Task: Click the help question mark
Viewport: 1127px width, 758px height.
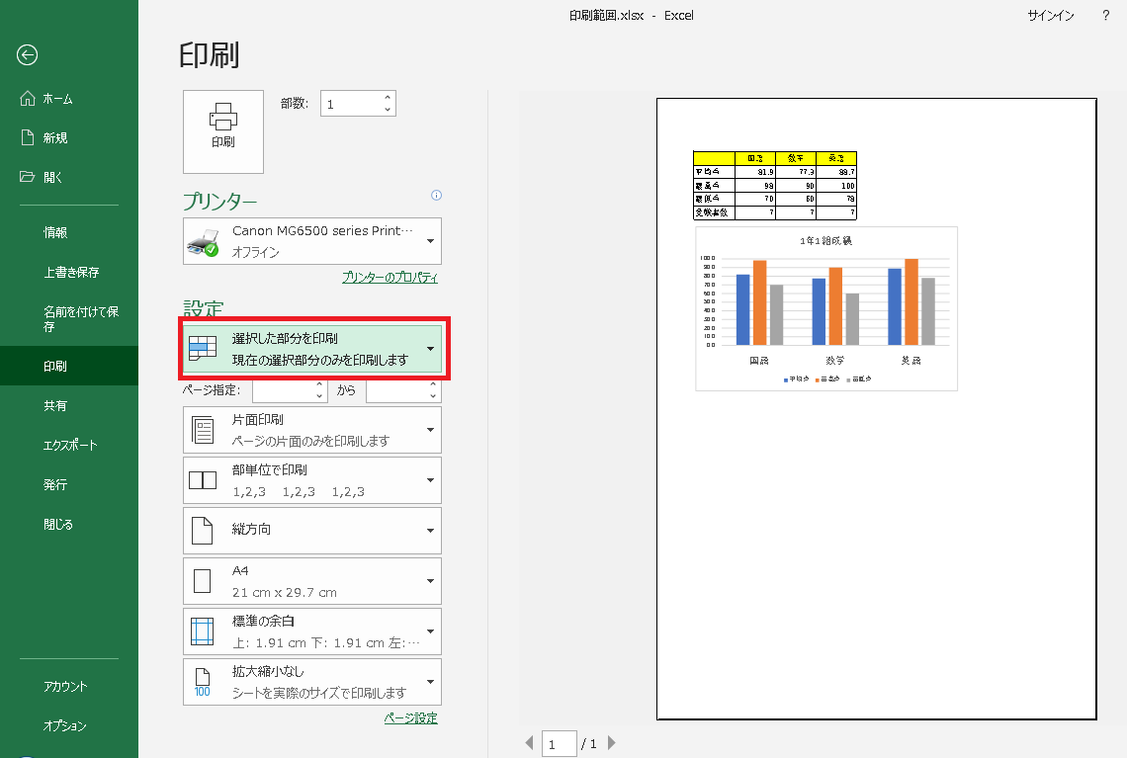Action: click(1105, 15)
